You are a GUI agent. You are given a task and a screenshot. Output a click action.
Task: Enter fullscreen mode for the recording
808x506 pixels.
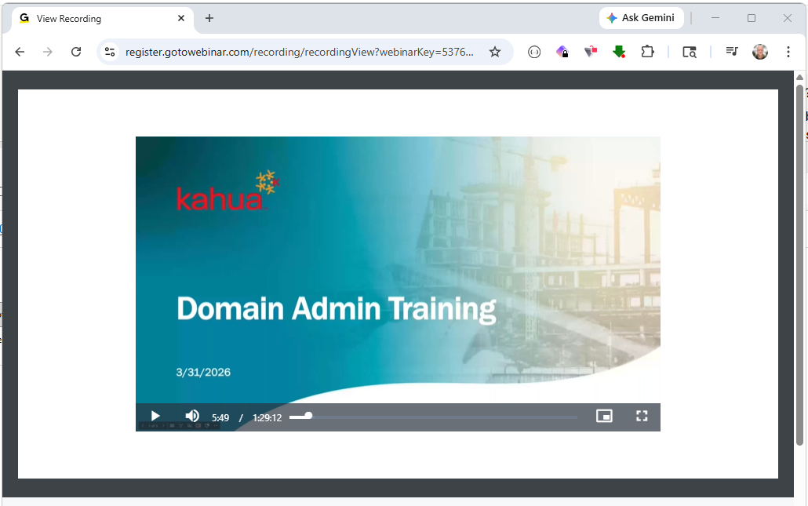click(x=642, y=416)
